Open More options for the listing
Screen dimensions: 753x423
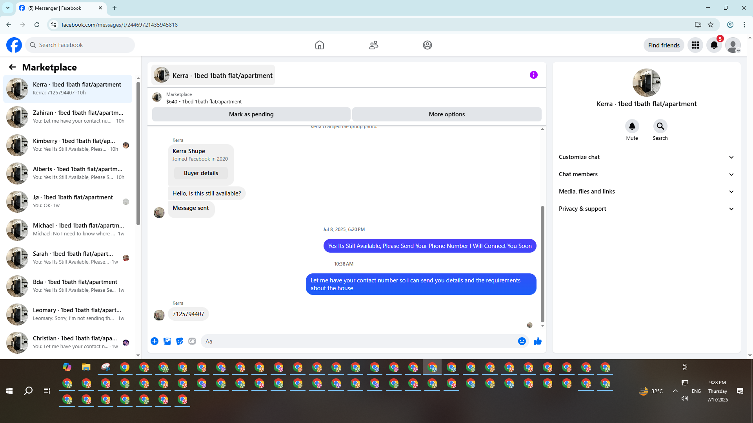point(447,114)
